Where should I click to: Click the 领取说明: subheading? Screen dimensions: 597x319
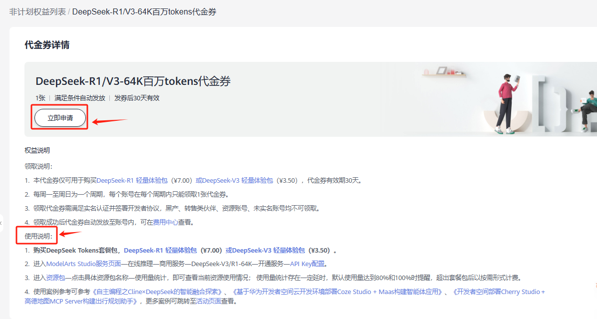[38, 166]
